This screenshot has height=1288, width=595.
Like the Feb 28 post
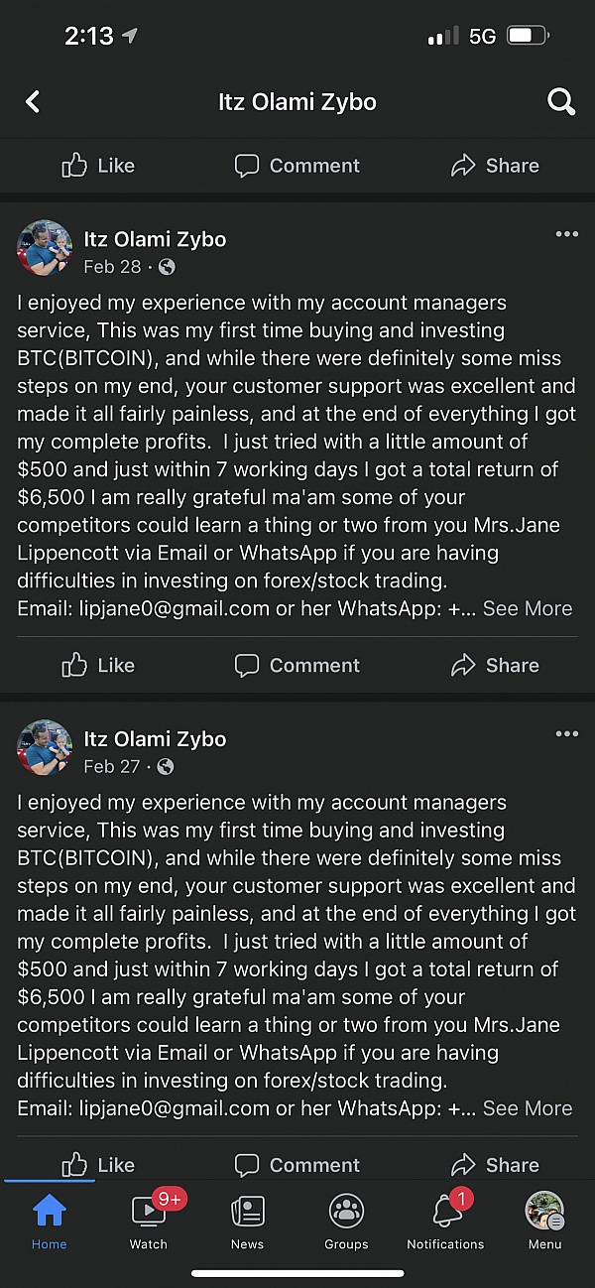98,665
